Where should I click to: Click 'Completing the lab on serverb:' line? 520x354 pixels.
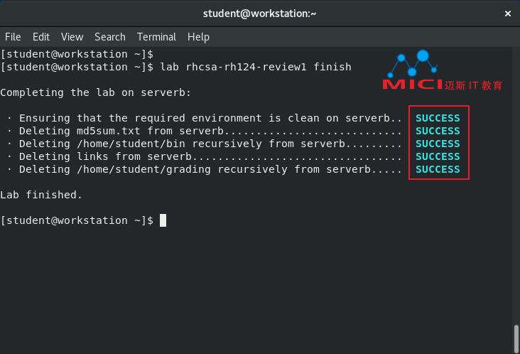pos(95,92)
